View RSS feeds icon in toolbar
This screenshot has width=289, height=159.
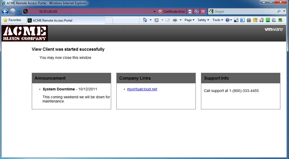point(156,20)
